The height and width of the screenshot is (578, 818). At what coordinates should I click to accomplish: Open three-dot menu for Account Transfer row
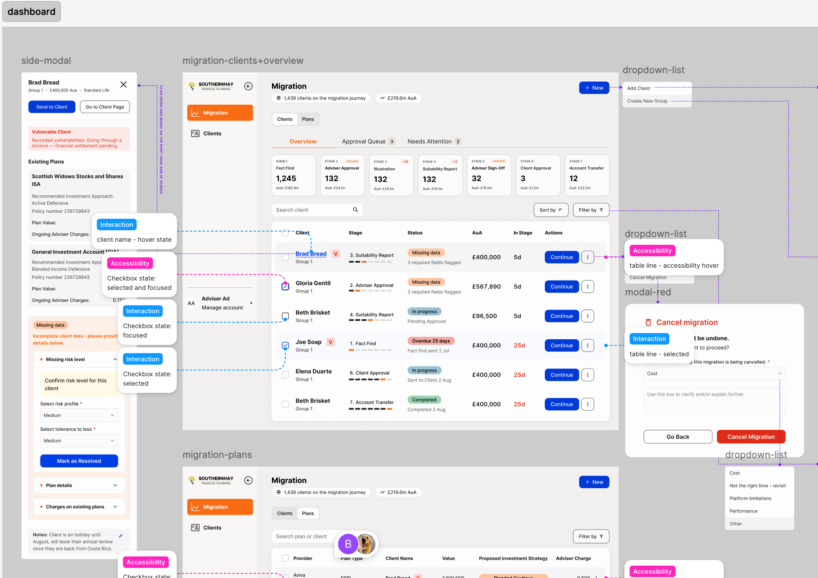pos(588,404)
